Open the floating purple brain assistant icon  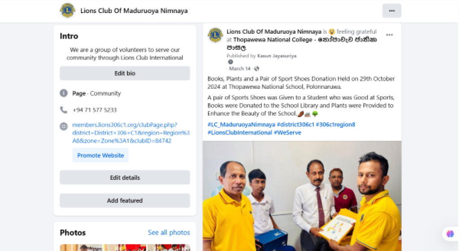click(450, 234)
